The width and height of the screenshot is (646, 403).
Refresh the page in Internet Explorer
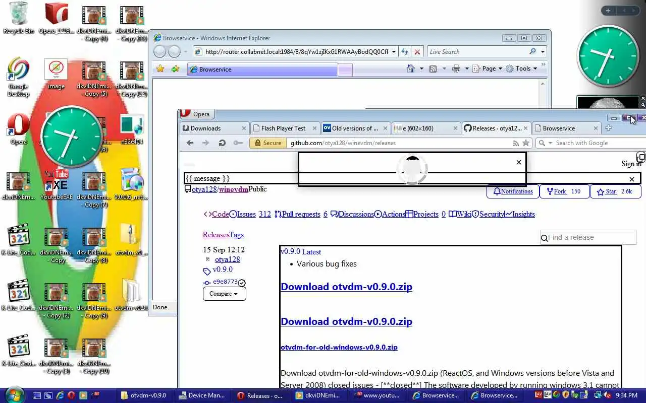tap(404, 52)
